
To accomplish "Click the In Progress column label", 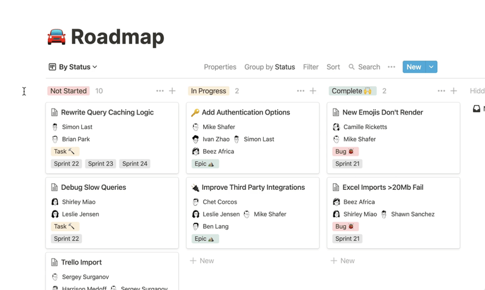I will click(x=209, y=90).
